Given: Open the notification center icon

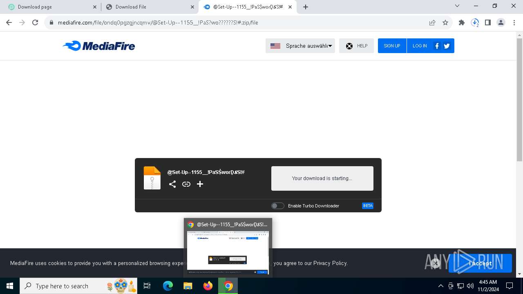Looking at the screenshot, I should click(x=510, y=286).
